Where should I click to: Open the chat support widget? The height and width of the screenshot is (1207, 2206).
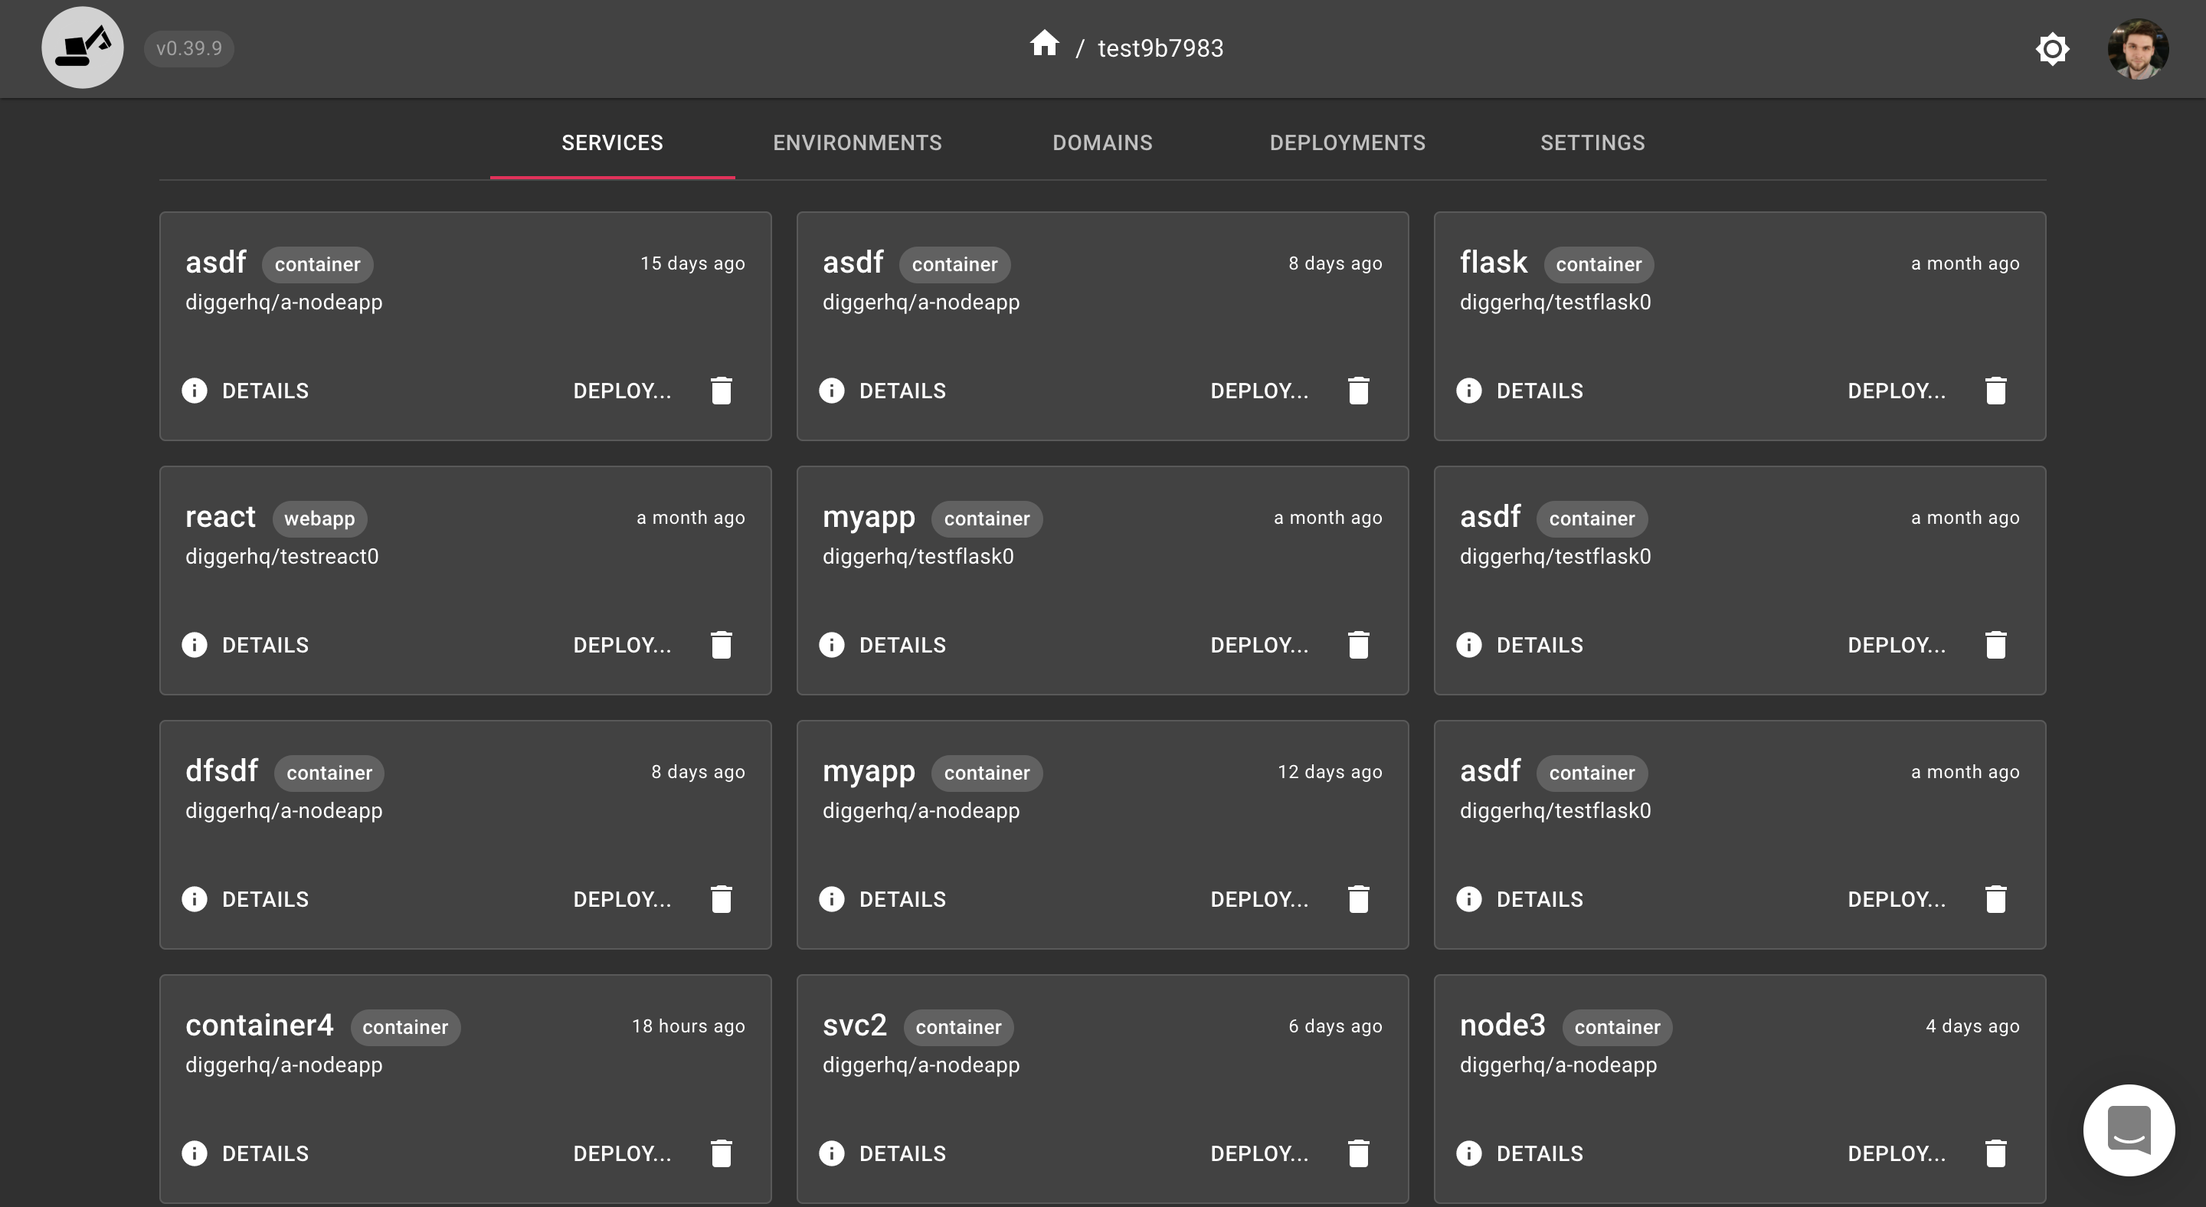pyautogui.click(x=2128, y=1130)
